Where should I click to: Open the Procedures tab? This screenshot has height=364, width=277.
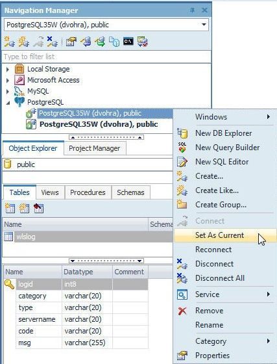click(88, 192)
